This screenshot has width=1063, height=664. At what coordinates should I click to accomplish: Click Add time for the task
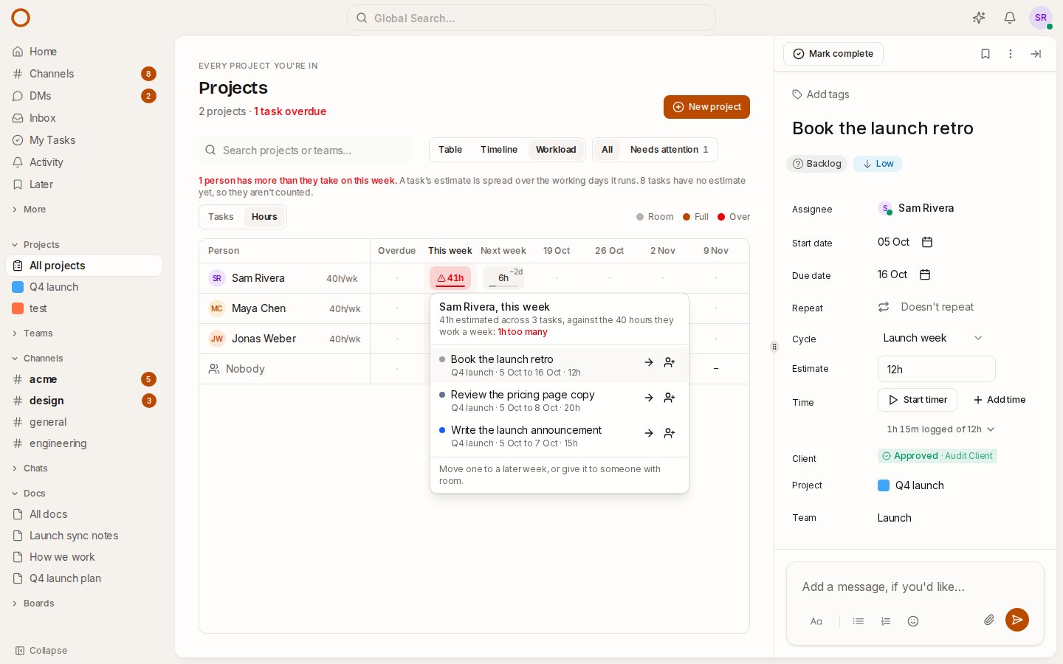tap(1000, 400)
